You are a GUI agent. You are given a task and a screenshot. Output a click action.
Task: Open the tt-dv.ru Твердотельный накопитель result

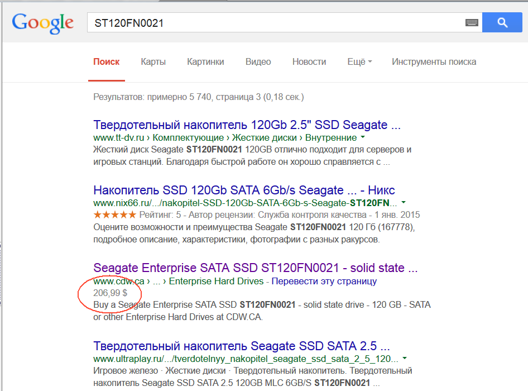coord(247,125)
